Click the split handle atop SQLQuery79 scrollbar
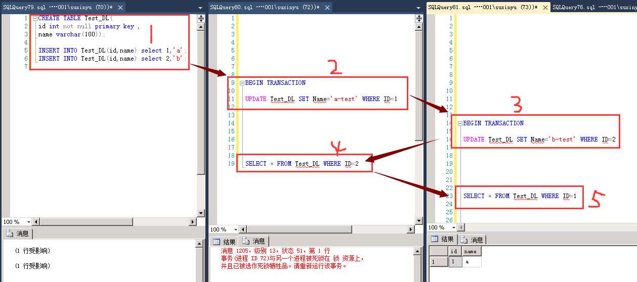Viewport: 637px width, 282px height. pos(201,18)
